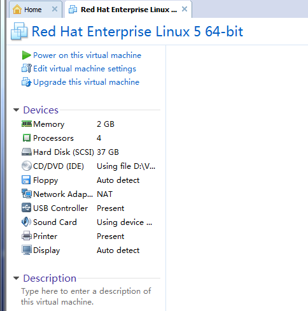Screen dimensions: 308x311
Task: Click the Hard Disk (SCSI) drive icon
Action: (27, 152)
